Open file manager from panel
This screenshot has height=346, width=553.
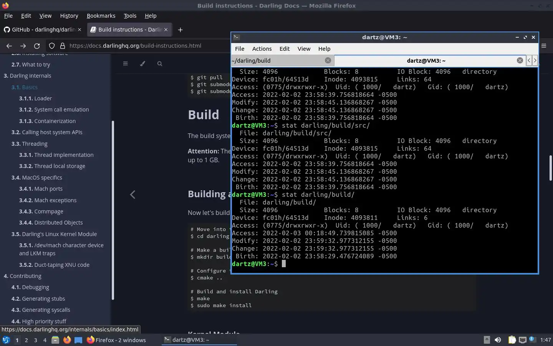tap(55, 340)
